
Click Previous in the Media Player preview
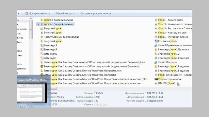click(22, 107)
